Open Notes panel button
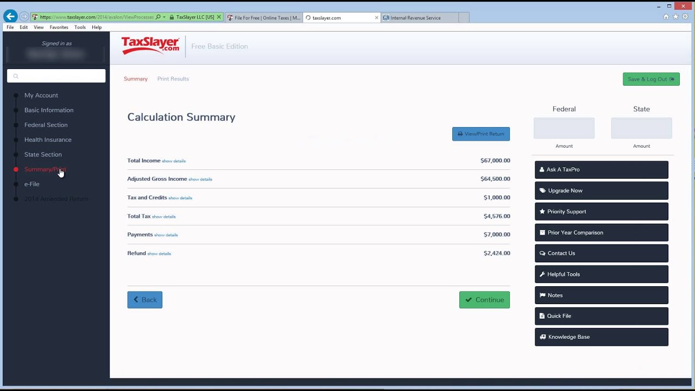The width and height of the screenshot is (695, 391). coord(602,295)
